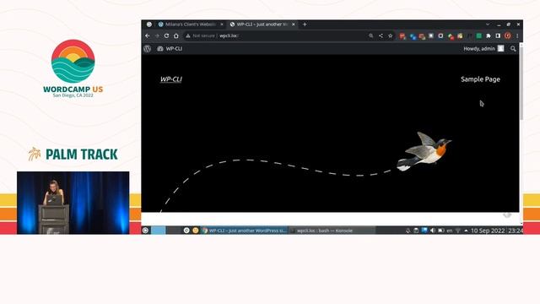Open the WP-CLI site title link

point(171,79)
